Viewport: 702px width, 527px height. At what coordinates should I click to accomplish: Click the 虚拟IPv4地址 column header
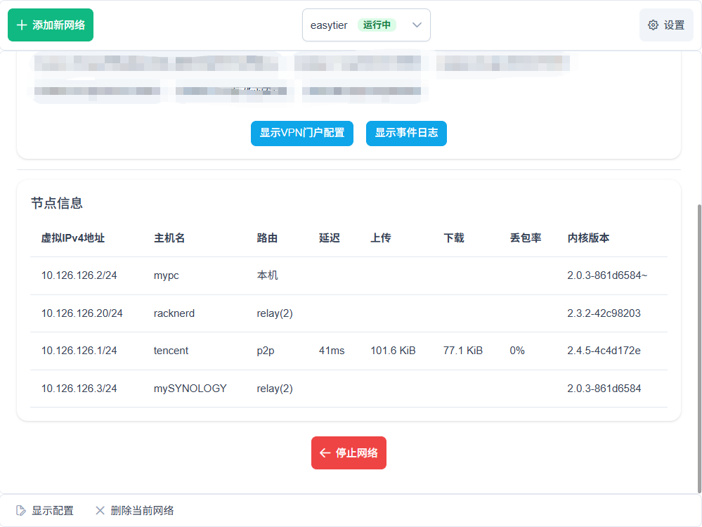click(x=73, y=238)
